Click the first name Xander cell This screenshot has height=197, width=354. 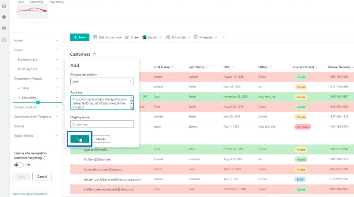point(158,77)
